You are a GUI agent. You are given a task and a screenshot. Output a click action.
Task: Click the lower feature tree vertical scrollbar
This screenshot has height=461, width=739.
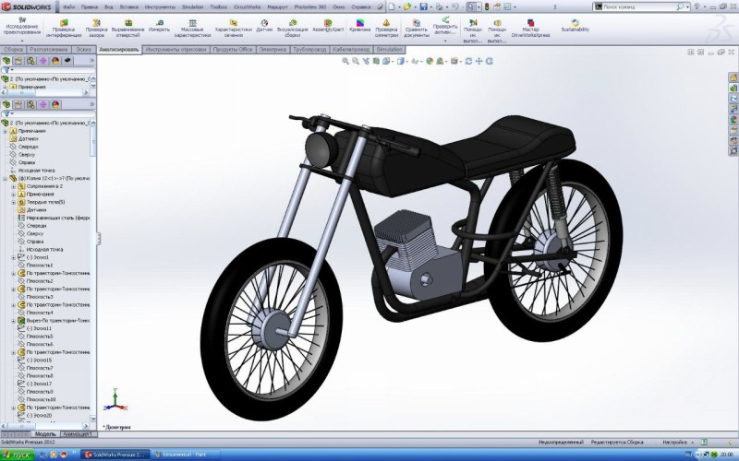pos(93,270)
